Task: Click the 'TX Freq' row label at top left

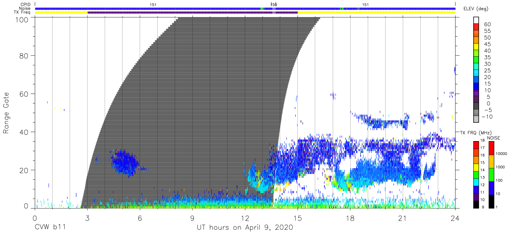Action: click(23, 12)
